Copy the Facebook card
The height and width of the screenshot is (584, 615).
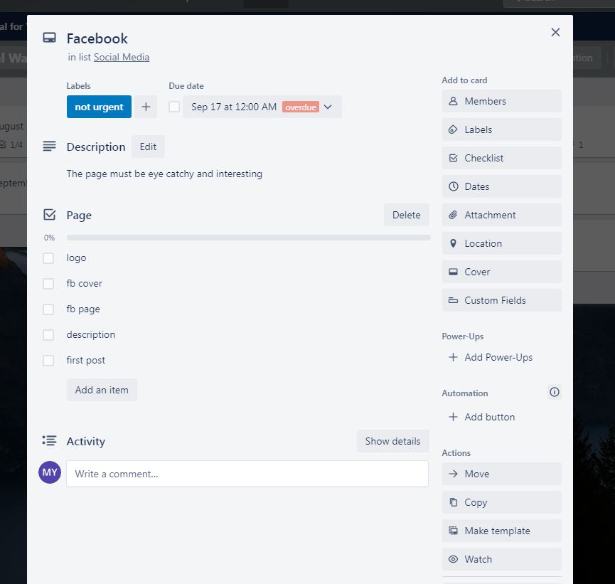(502, 502)
